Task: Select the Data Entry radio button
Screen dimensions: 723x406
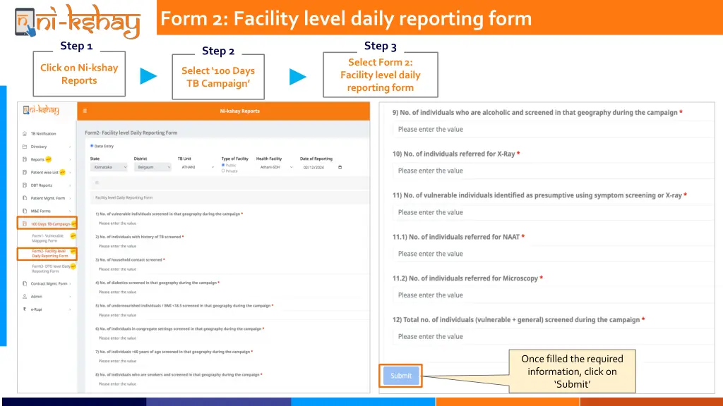Action: (x=92, y=146)
